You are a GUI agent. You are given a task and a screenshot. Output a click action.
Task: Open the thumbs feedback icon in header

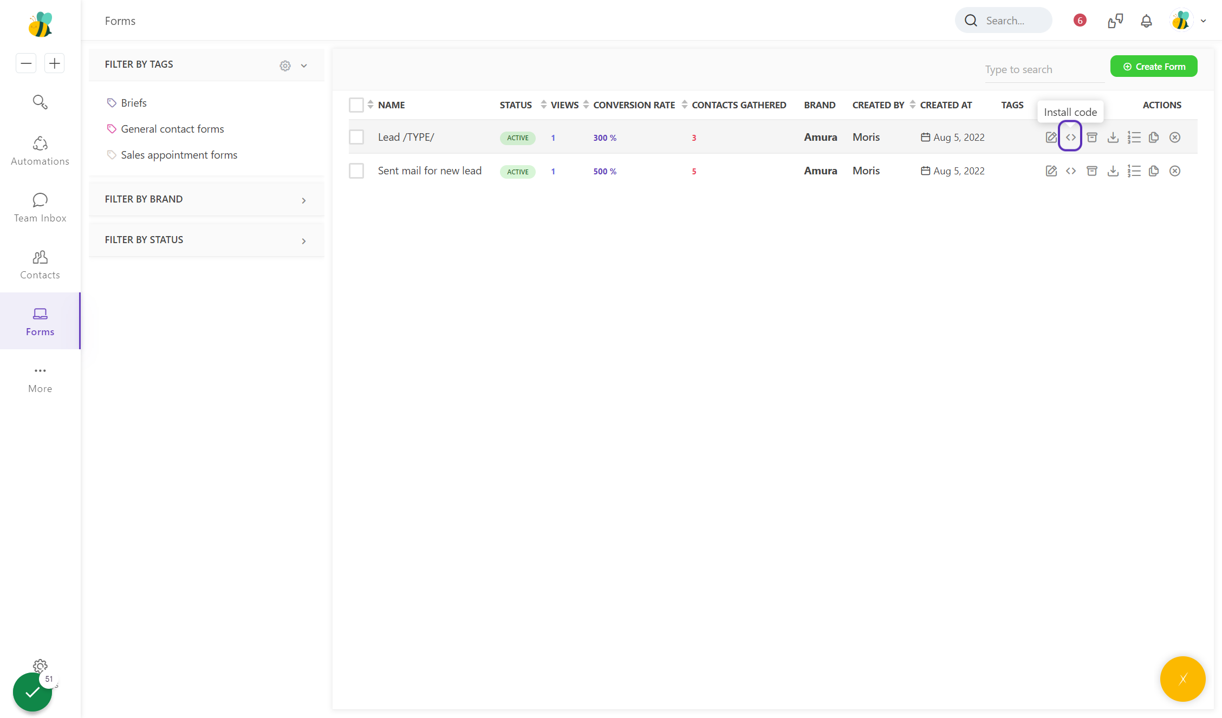tap(1115, 21)
